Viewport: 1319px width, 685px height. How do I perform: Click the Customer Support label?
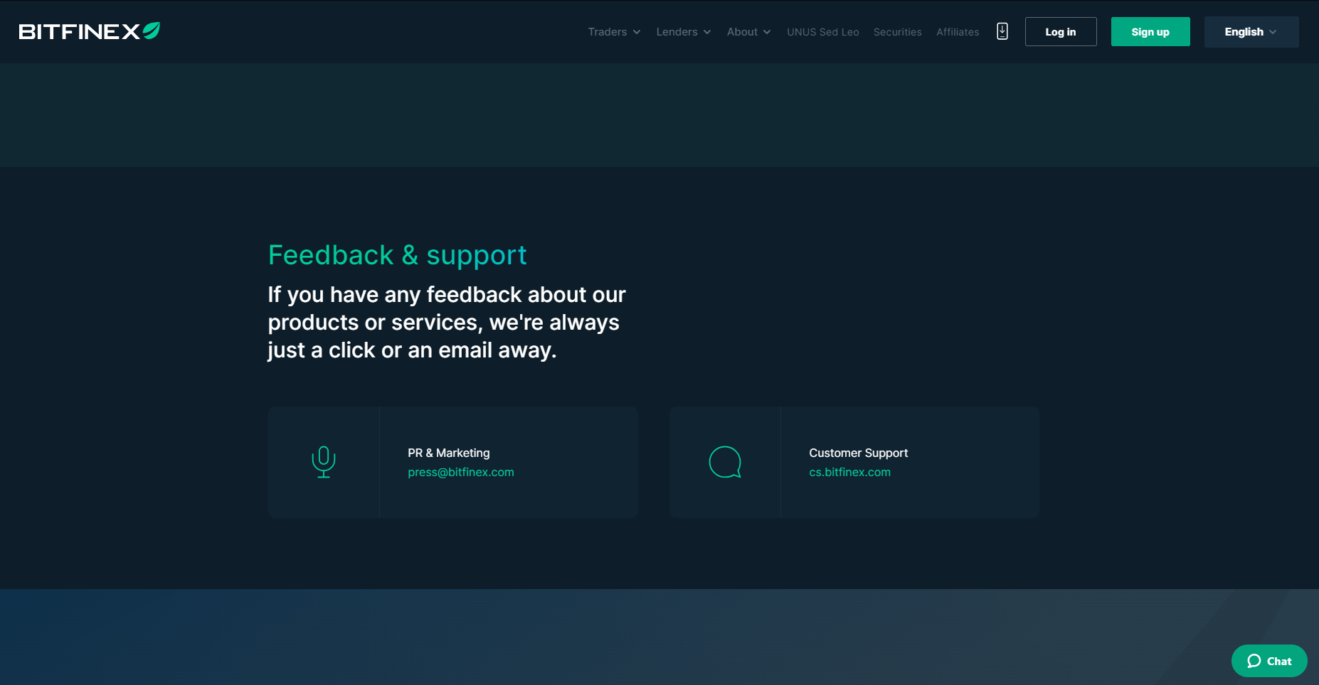coord(859,453)
